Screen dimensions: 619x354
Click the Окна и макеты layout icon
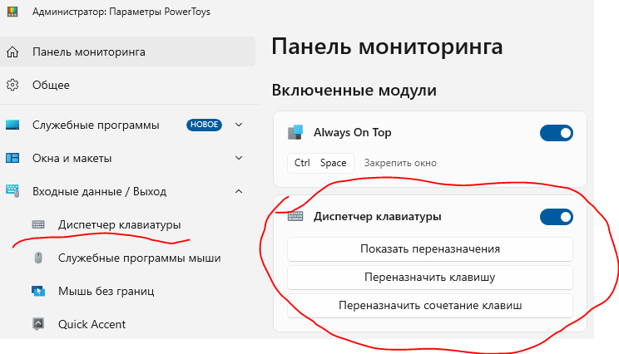[x=12, y=158]
